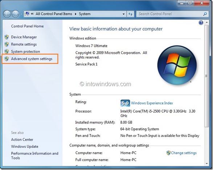Screen dimensions: 213x170
Task: Click Change settings link
Action: tap(184, 153)
